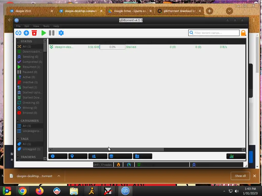Collapse the CATEGORIES section
The width and height of the screenshot is (262, 196).
click(x=18, y=121)
